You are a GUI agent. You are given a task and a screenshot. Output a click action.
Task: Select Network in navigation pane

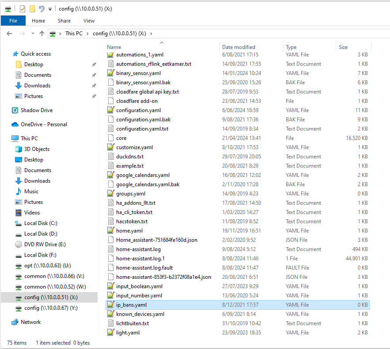(x=30, y=322)
